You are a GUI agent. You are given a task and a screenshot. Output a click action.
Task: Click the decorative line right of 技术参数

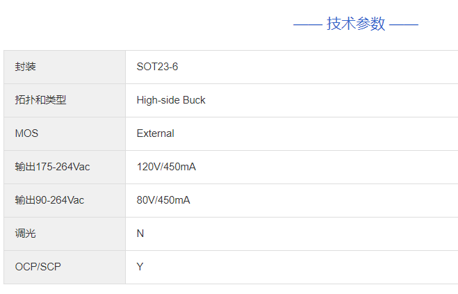click(404, 25)
